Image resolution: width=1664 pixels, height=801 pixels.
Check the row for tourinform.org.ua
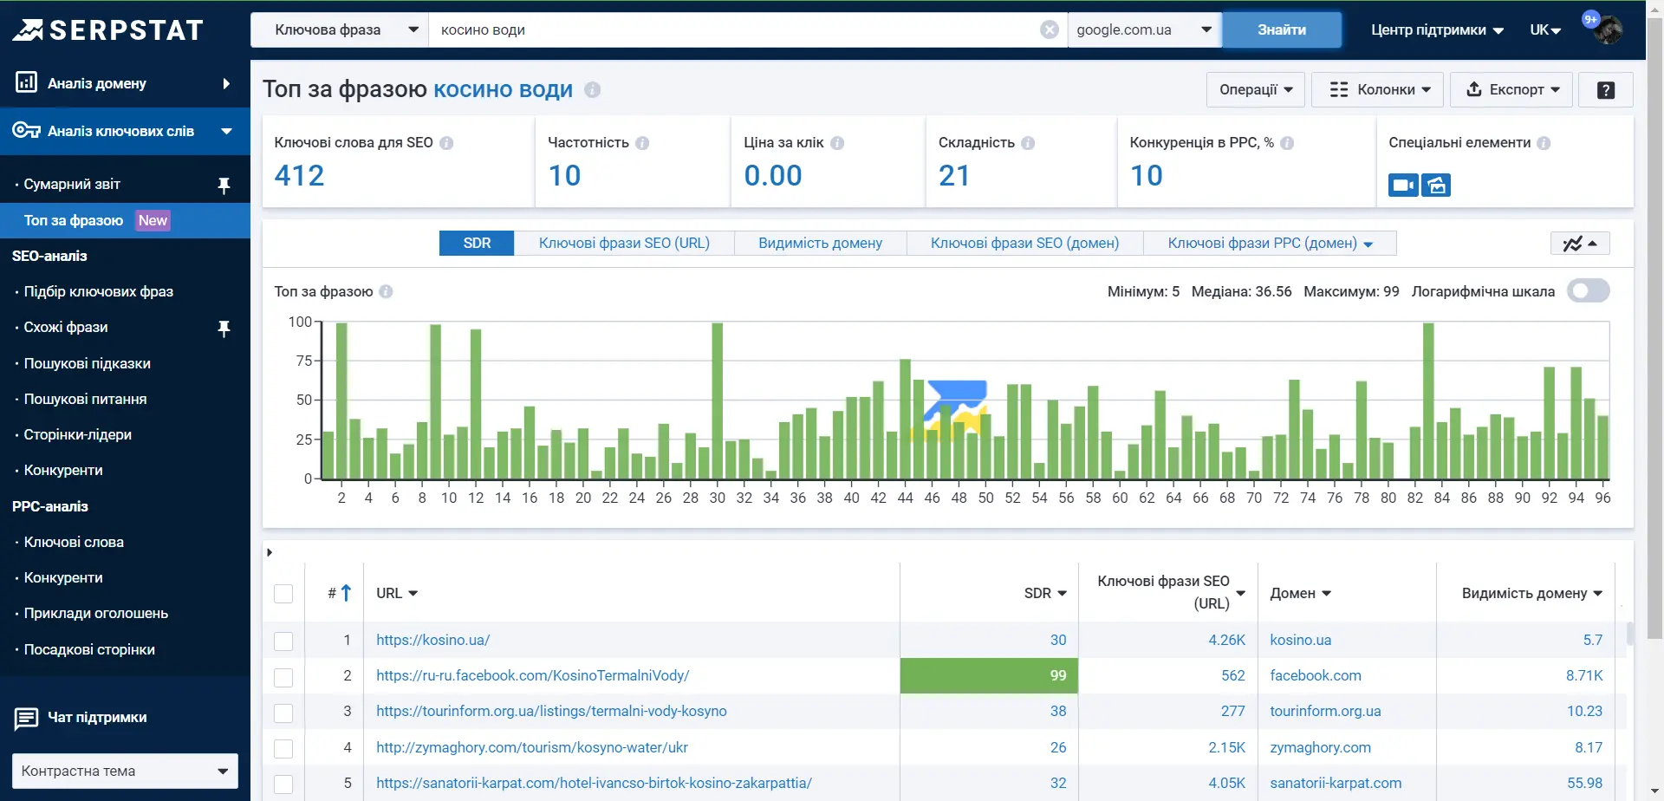pyautogui.click(x=283, y=713)
